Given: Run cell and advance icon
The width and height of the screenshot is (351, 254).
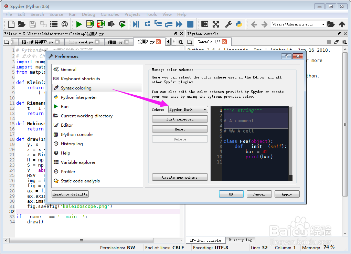Looking at the screenshot, I should click(101, 24).
